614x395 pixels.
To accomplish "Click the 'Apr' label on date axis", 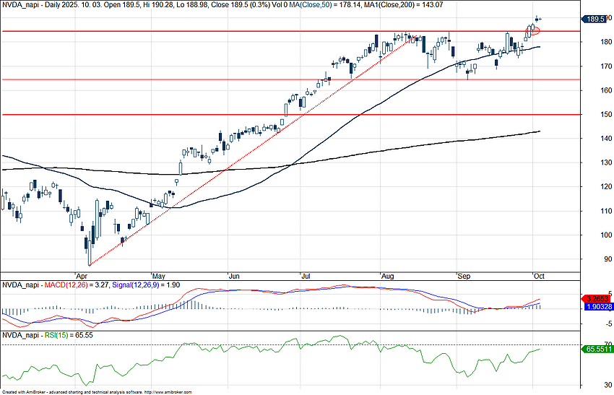I will click(x=82, y=276).
